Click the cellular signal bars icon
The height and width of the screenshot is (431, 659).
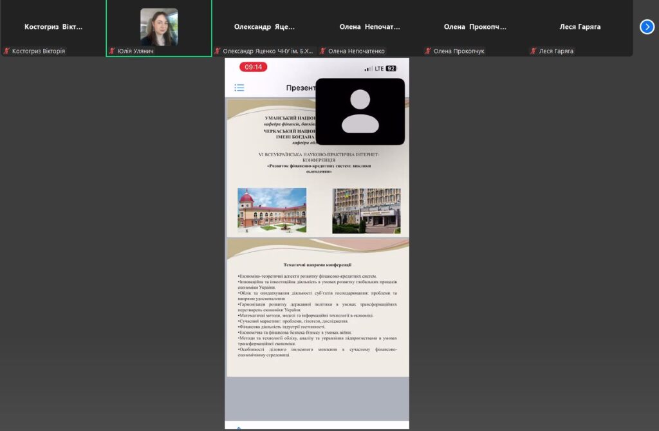coord(368,68)
